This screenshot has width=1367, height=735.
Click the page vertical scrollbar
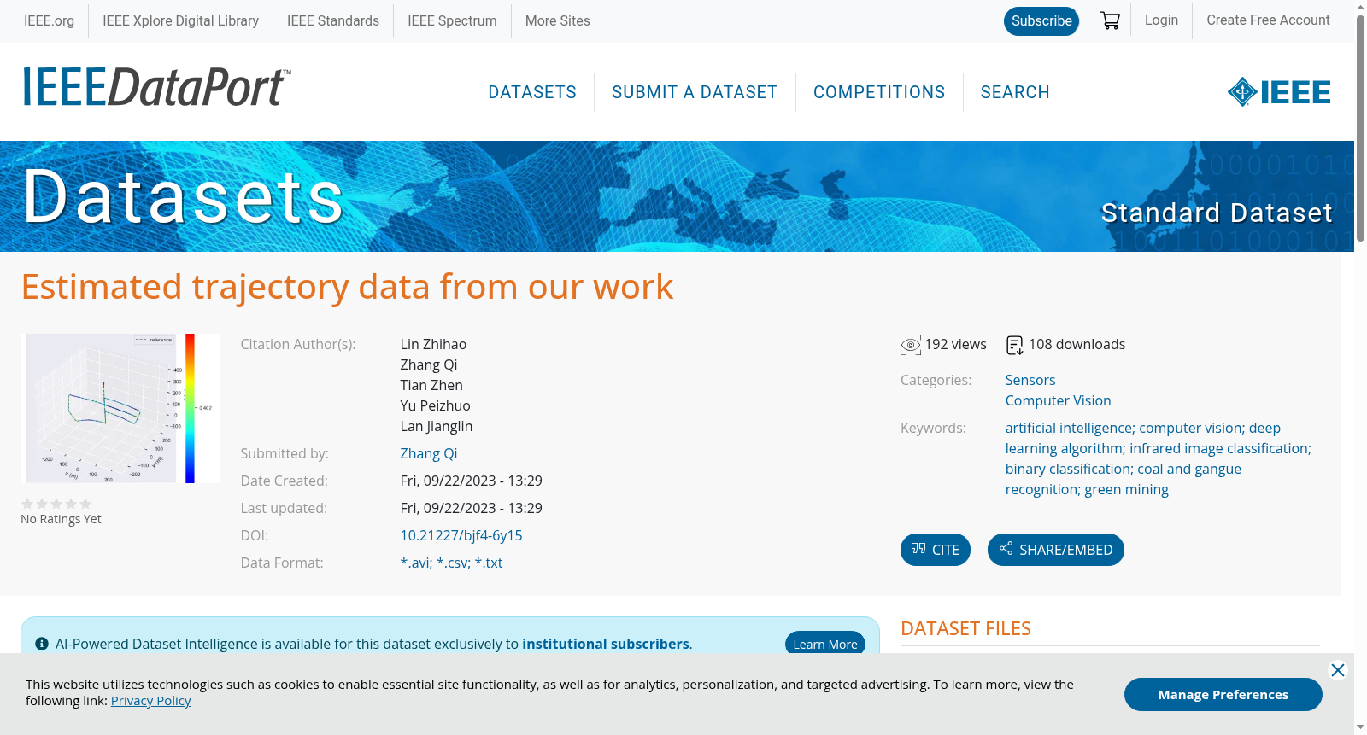(x=1360, y=128)
